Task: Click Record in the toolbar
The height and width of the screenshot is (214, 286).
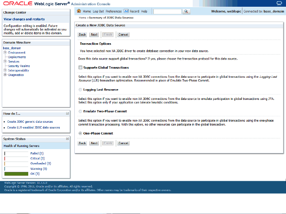Action: click(x=134, y=11)
